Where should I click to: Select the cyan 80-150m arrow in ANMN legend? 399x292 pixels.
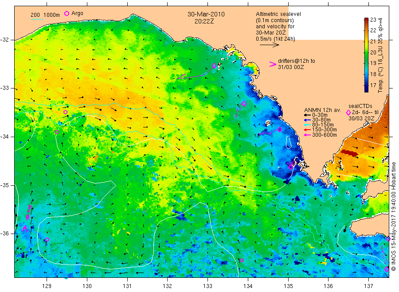point(307,125)
